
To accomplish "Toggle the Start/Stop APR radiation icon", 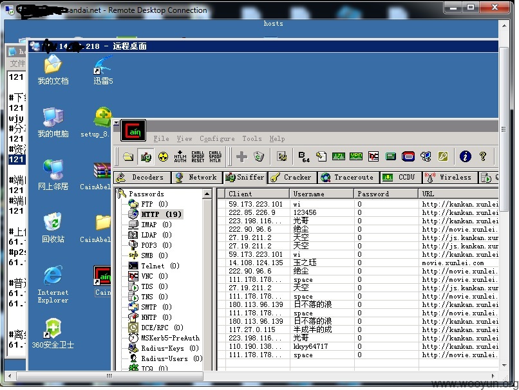I will 163,156.
